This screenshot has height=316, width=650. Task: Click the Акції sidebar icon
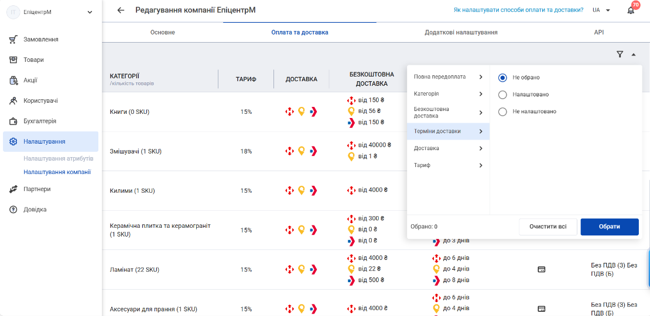click(13, 80)
